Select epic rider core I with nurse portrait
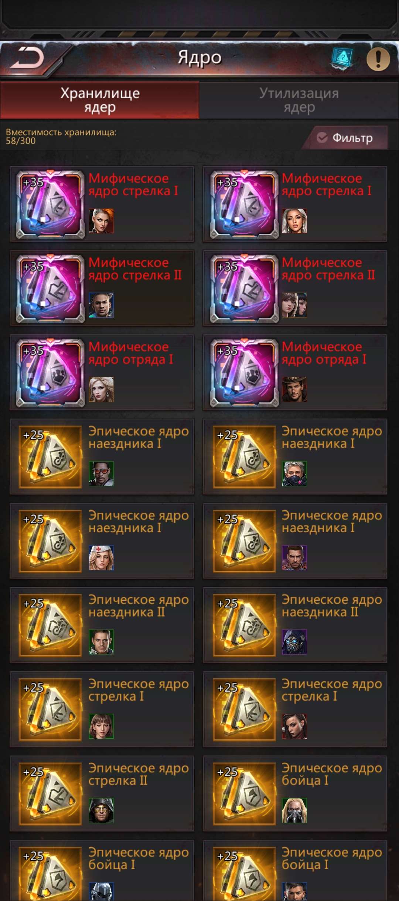 tap(102, 541)
